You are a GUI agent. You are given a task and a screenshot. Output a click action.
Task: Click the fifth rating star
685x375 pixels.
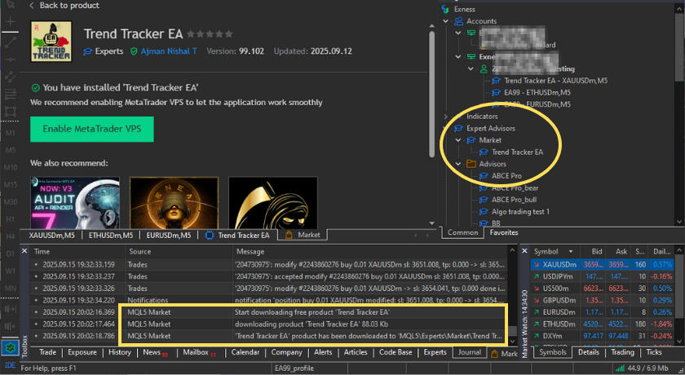tap(229, 33)
